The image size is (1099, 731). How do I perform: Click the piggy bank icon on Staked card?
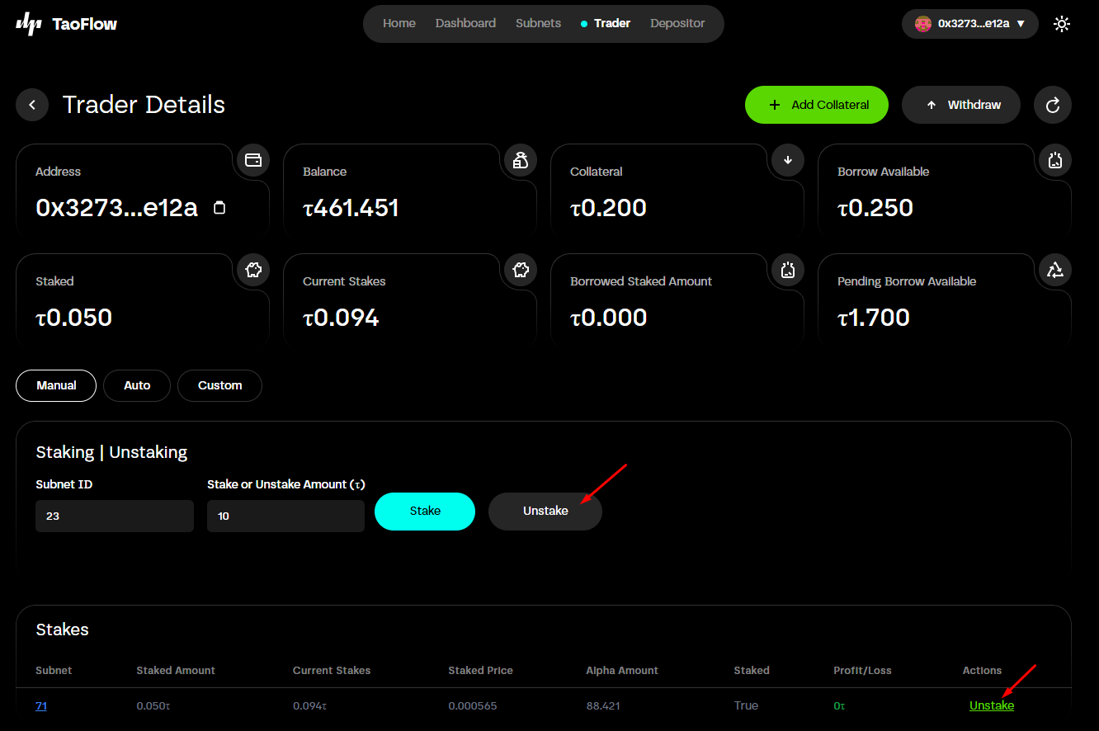(252, 270)
